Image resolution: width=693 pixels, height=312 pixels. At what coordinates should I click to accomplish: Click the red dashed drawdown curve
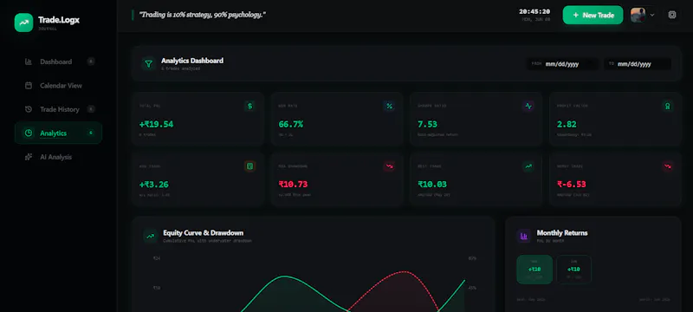coord(403,272)
